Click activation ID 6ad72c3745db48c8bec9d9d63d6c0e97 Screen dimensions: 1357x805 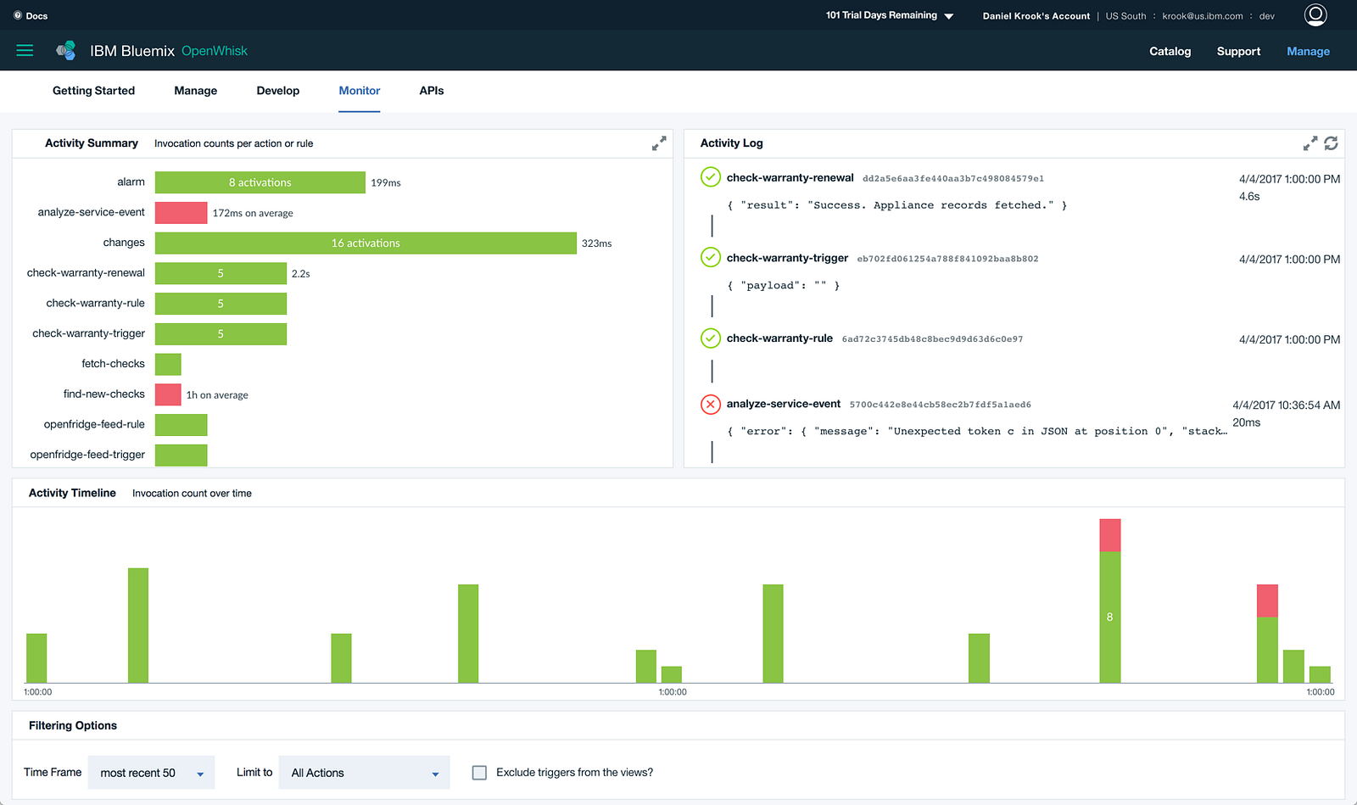point(932,339)
